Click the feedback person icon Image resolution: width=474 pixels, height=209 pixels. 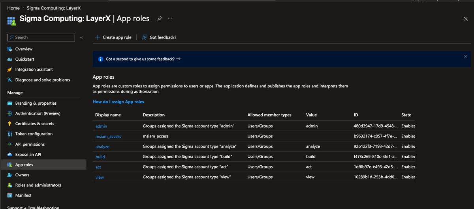point(145,37)
